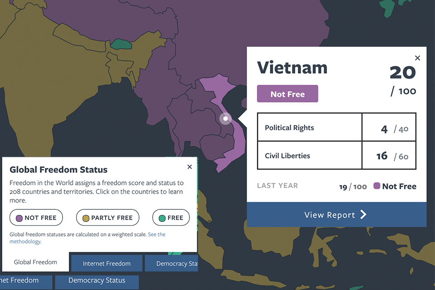Click the purple Not Free legend dot
This screenshot has height=290, width=435.
click(19, 218)
